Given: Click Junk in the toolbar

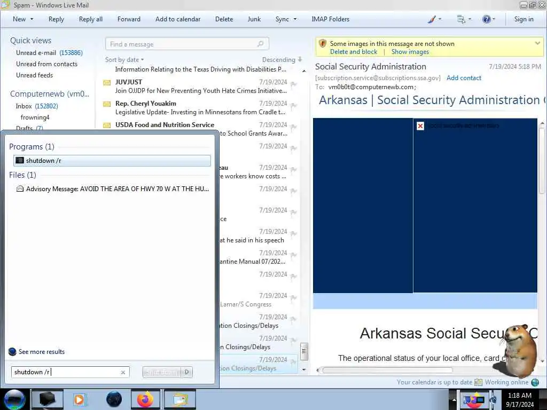Looking at the screenshot, I should pos(254,19).
